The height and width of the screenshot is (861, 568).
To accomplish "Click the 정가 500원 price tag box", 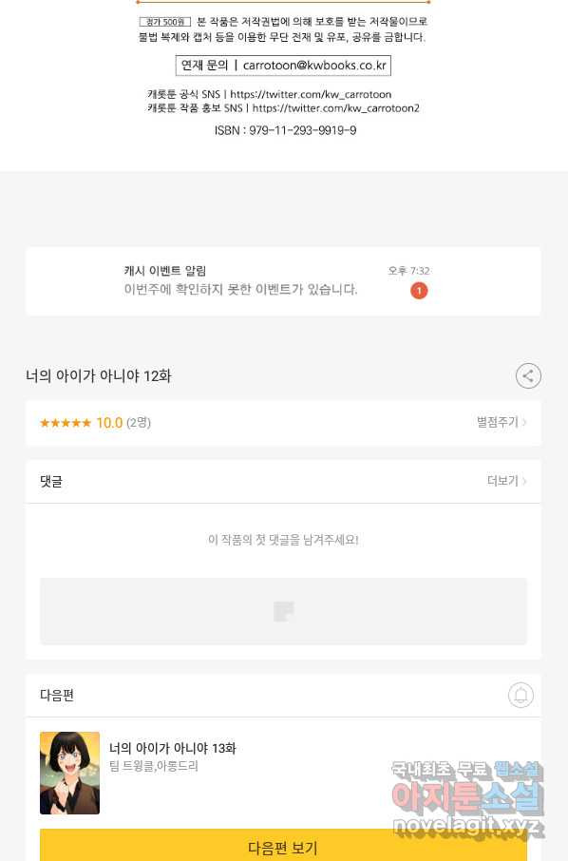I will [164, 22].
